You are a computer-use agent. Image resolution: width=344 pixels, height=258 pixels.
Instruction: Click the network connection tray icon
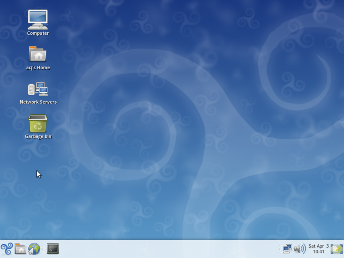click(x=288, y=249)
